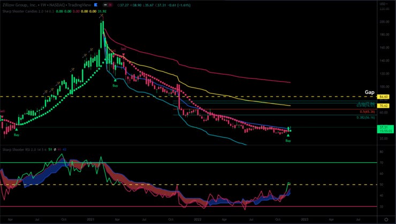Click the market status pill next to title
This screenshot has width=396, height=224.
[108, 5]
